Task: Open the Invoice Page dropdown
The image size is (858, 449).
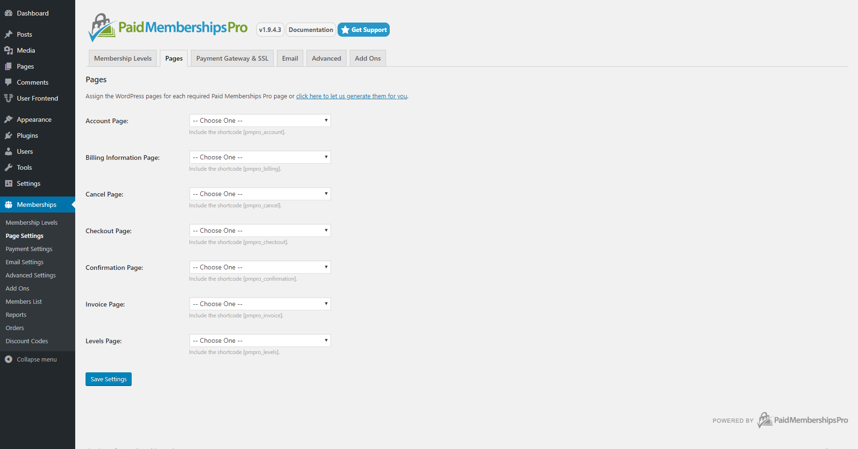Action: tap(260, 304)
